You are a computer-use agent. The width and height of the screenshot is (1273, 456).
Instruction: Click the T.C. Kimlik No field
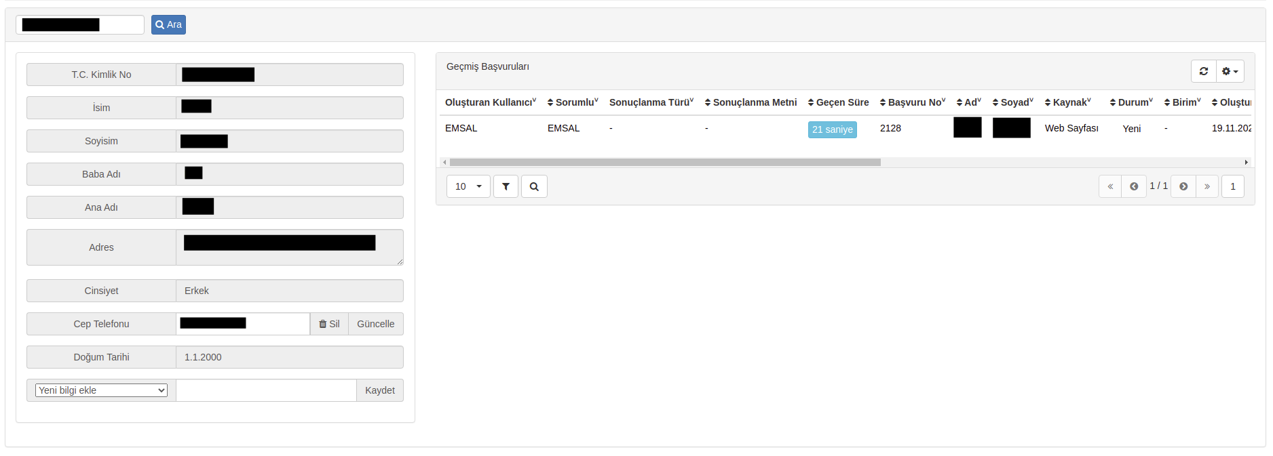(290, 75)
